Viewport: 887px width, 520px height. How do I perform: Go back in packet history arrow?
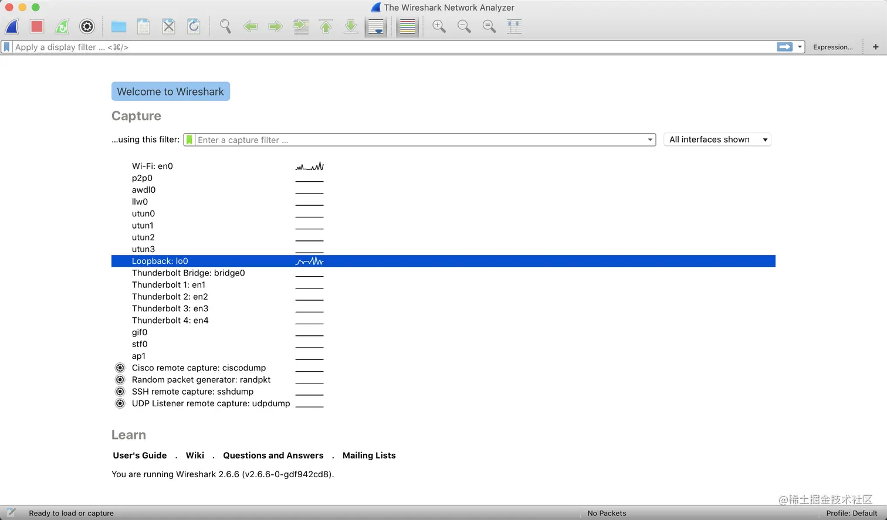[250, 26]
